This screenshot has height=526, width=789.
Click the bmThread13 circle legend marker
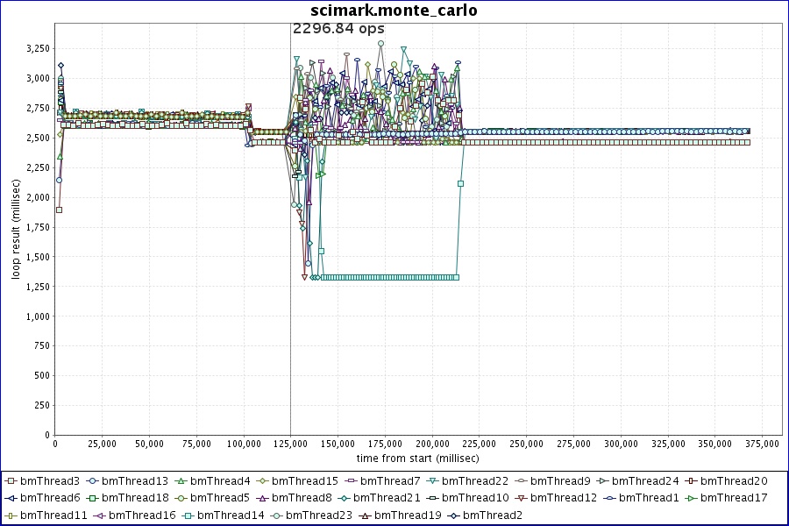pos(92,481)
